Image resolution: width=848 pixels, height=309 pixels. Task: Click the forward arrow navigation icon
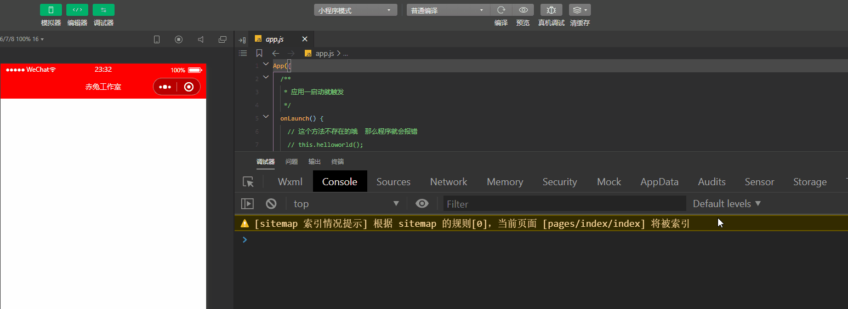292,53
